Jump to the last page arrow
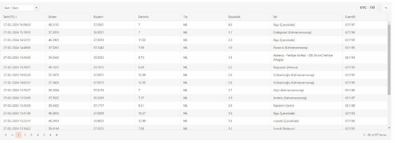This screenshot has width=395, height=143. point(57,135)
